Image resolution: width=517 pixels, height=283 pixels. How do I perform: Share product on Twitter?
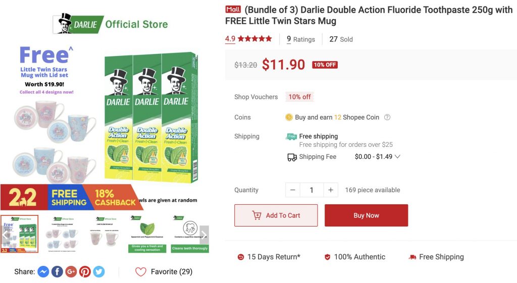coord(99,272)
